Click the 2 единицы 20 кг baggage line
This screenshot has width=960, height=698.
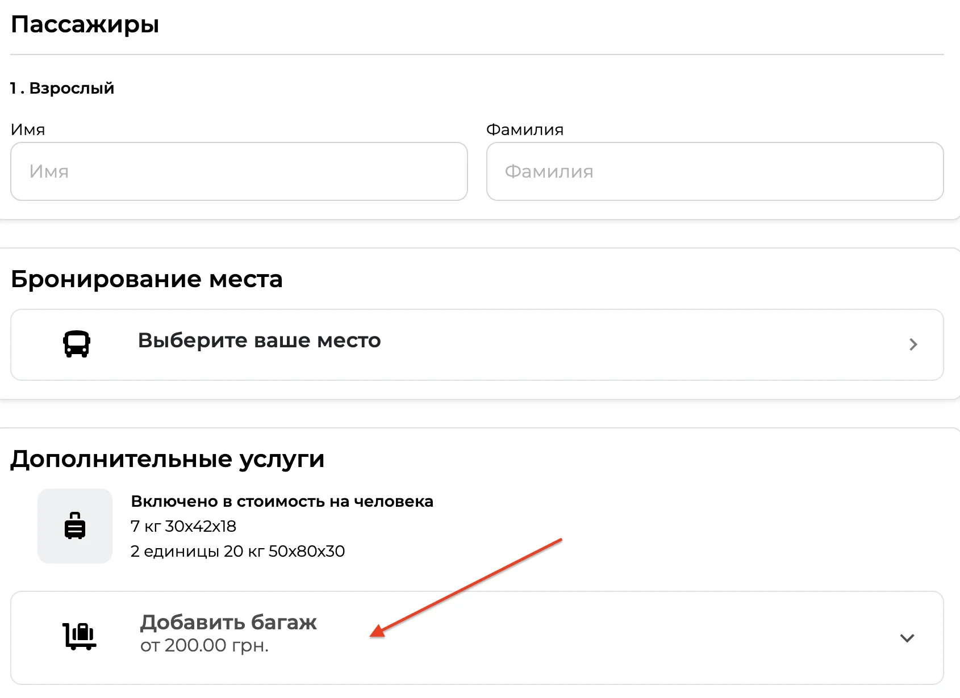coord(237,552)
